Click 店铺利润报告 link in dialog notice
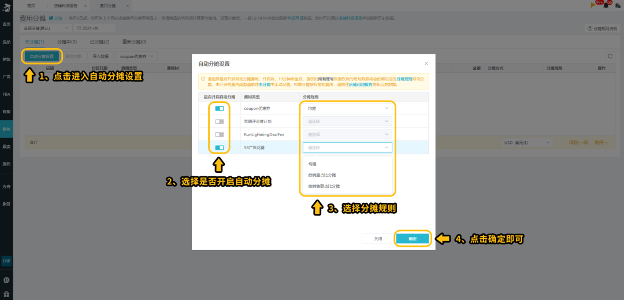This screenshot has height=300, width=624. (361, 85)
